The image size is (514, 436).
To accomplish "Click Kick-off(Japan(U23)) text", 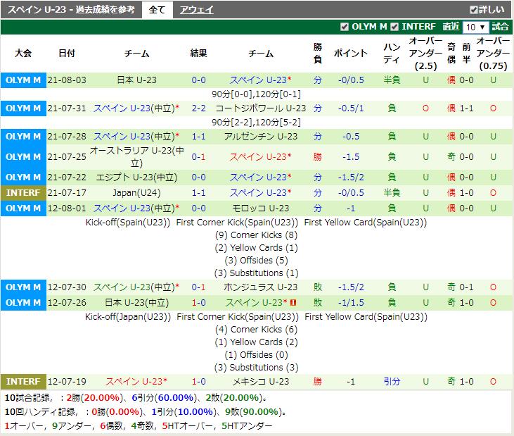I will [128, 317].
